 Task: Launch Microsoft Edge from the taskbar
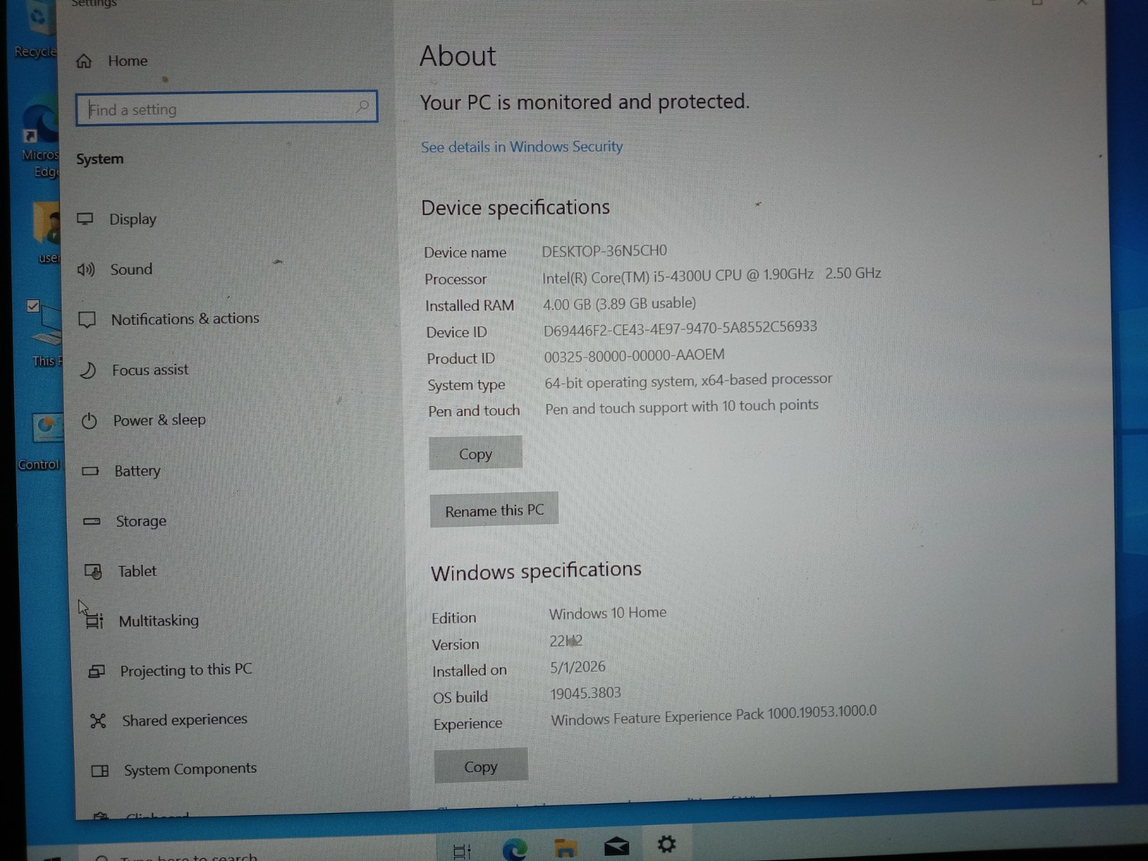[514, 849]
